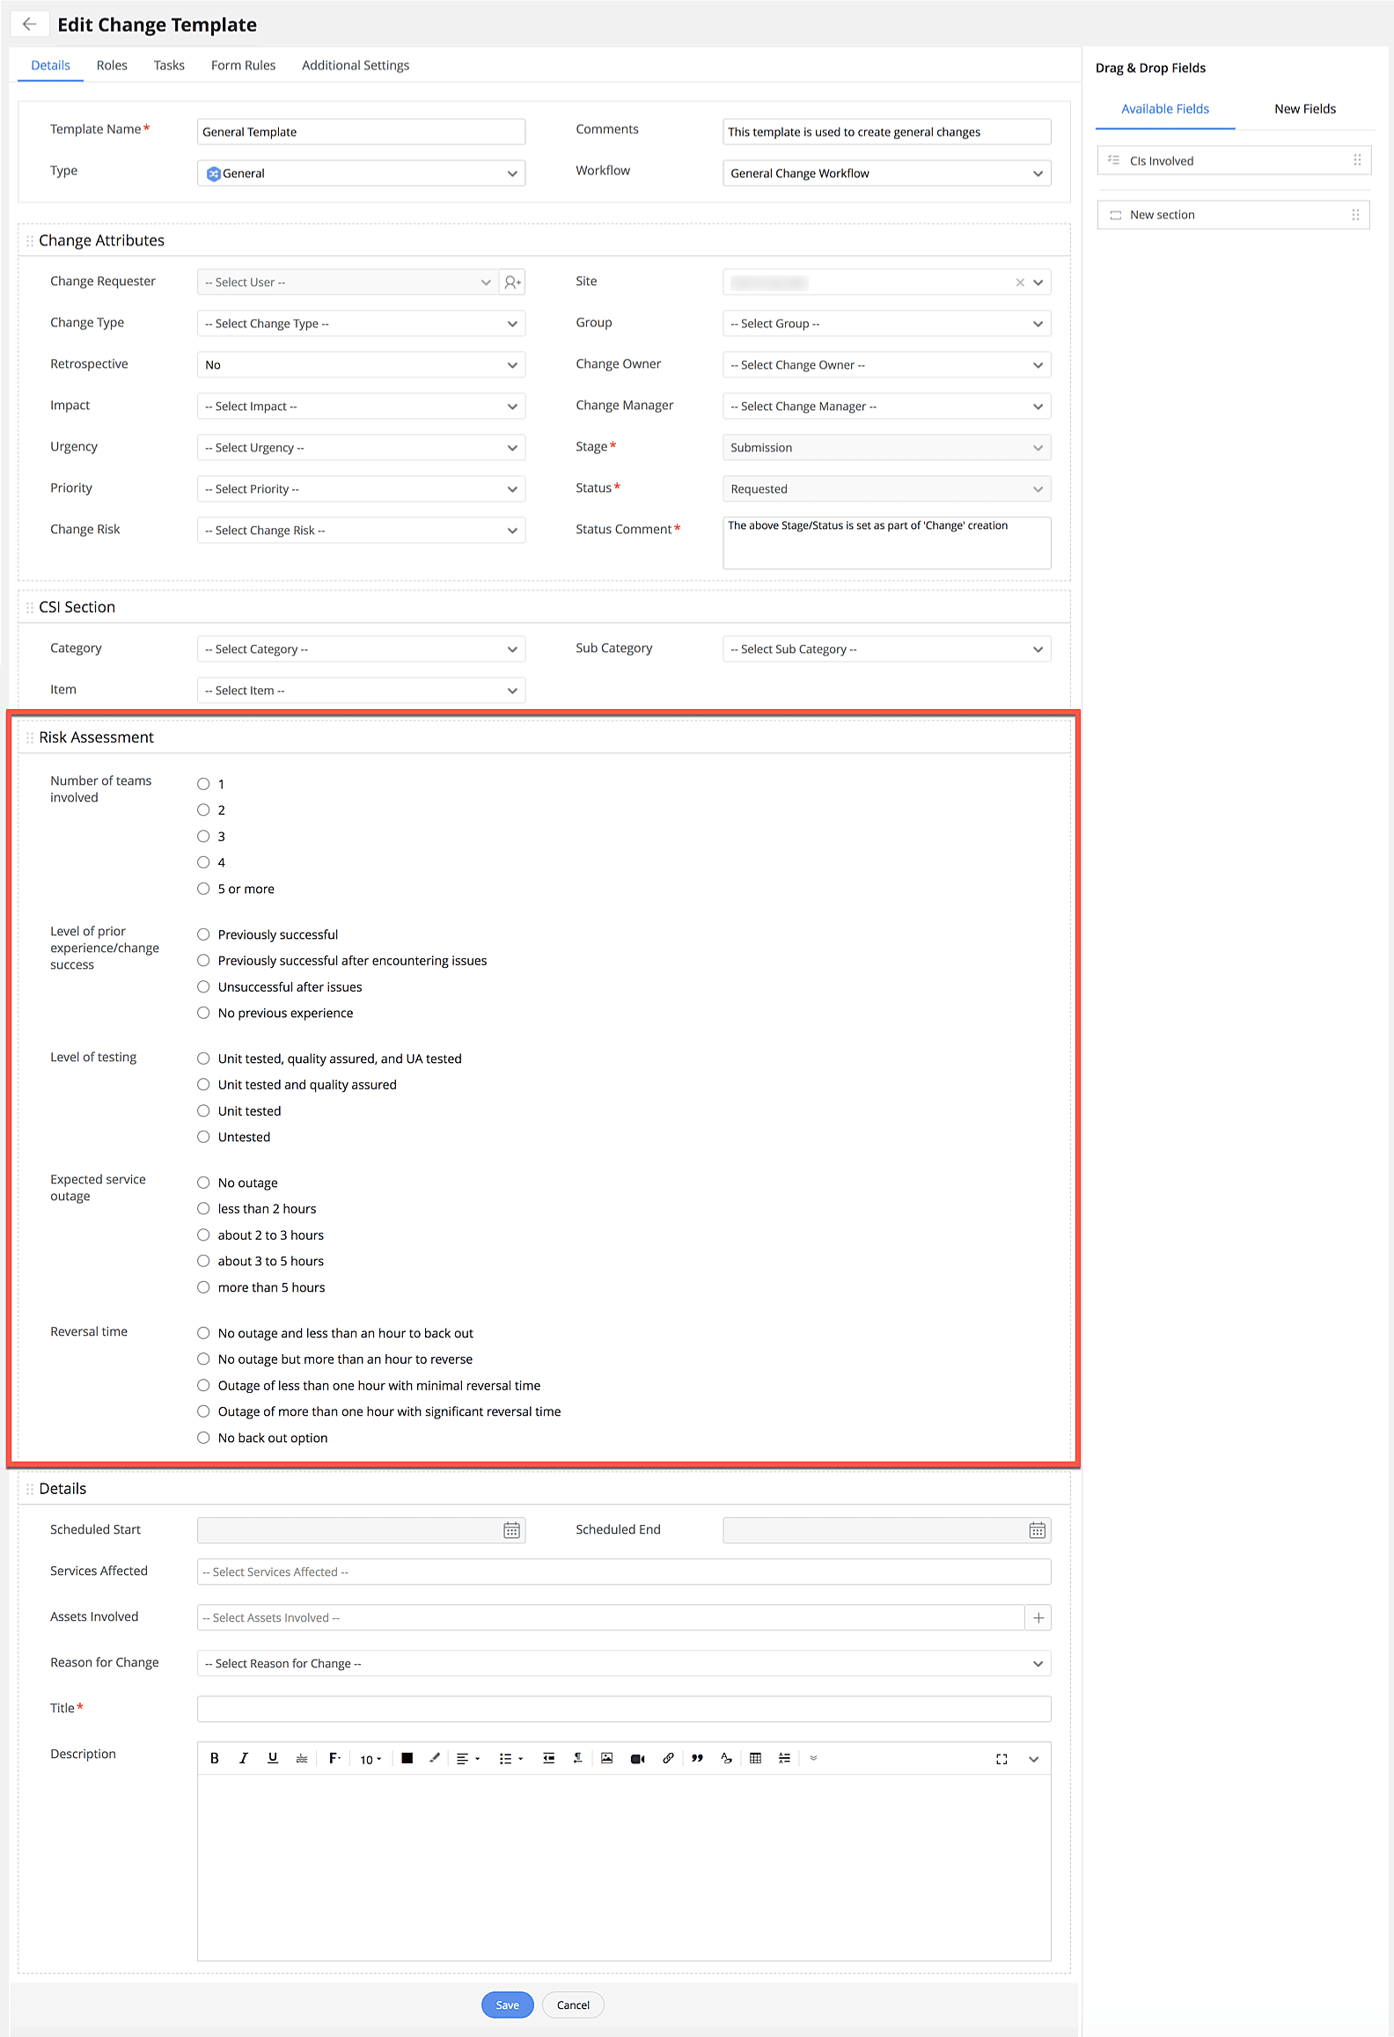Open Select Reason for Change dropdown
This screenshot has height=2037, width=1394.
tap(624, 1664)
